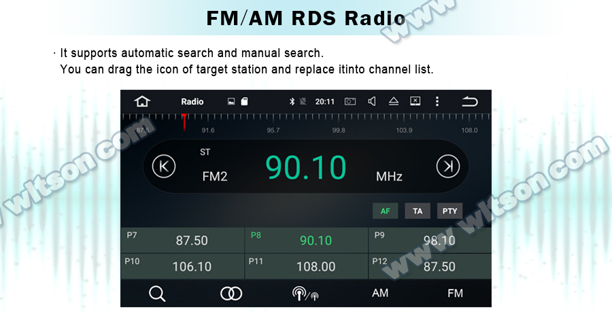Toggle stereo mode double-circle icon
The width and height of the screenshot is (612, 312).
[231, 294]
